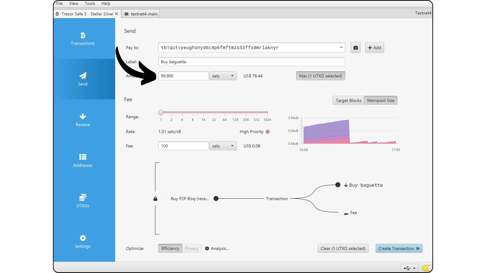Show the UTXOs section
Image resolution: width=486 pixels, height=273 pixels.
tap(83, 201)
